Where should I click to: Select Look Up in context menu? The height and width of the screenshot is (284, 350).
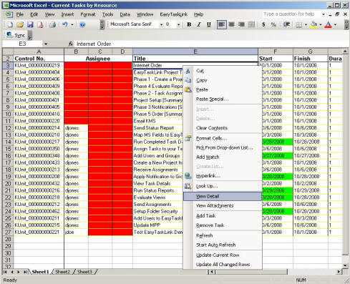pyautogui.click(x=223, y=186)
